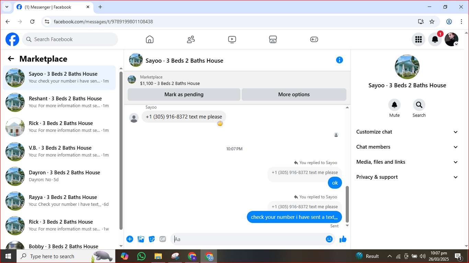The height and width of the screenshot is (263, 469).
Task: Reload the page in browser toolbar
Action: [x=32, y=22]
